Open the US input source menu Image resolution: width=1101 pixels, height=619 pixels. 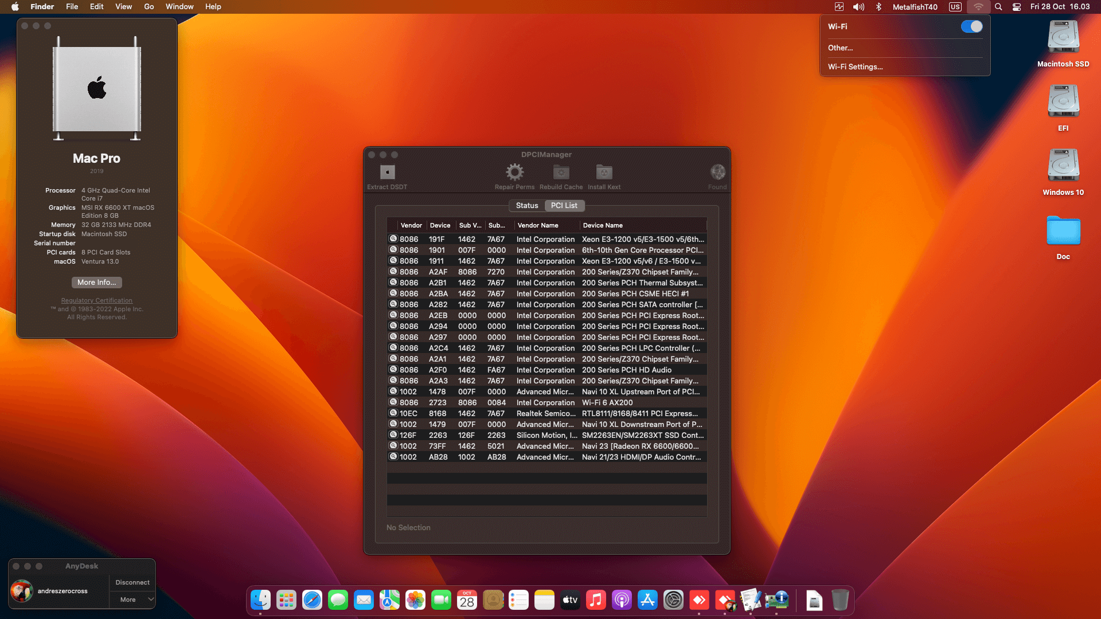(955, 7)
